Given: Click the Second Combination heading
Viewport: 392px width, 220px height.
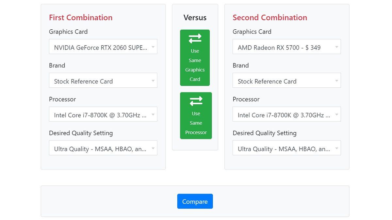Looking at the screenshot, I should (x=270, y=18).
